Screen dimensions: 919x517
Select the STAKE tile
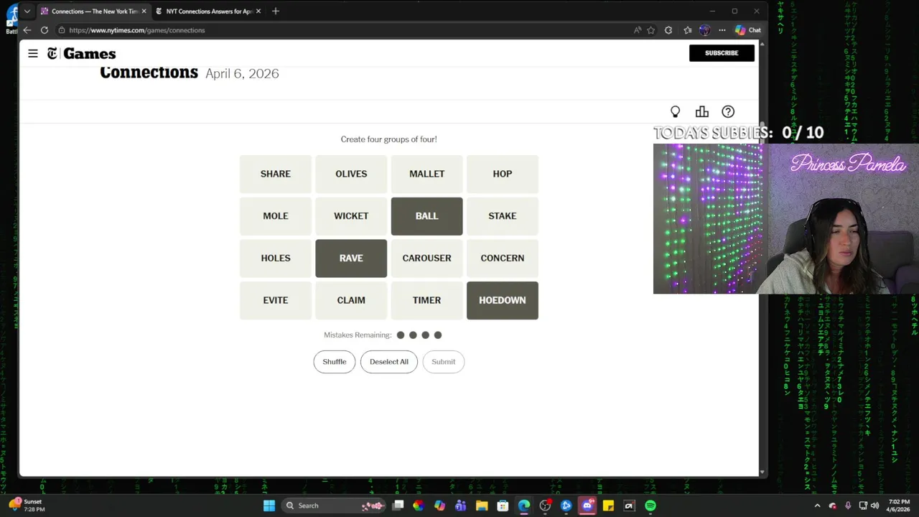(503, 216)
